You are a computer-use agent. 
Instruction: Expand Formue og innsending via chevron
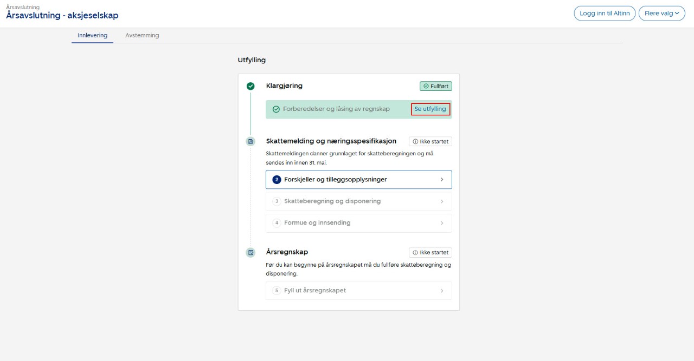pyautogui.click(x=442, y=223)
